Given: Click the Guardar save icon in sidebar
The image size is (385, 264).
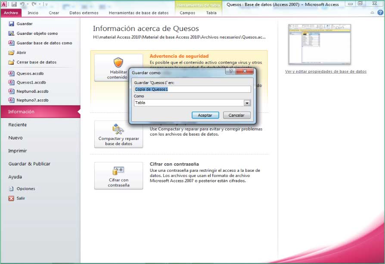Looking at the screenshot, I should click(x=11, y=24).
